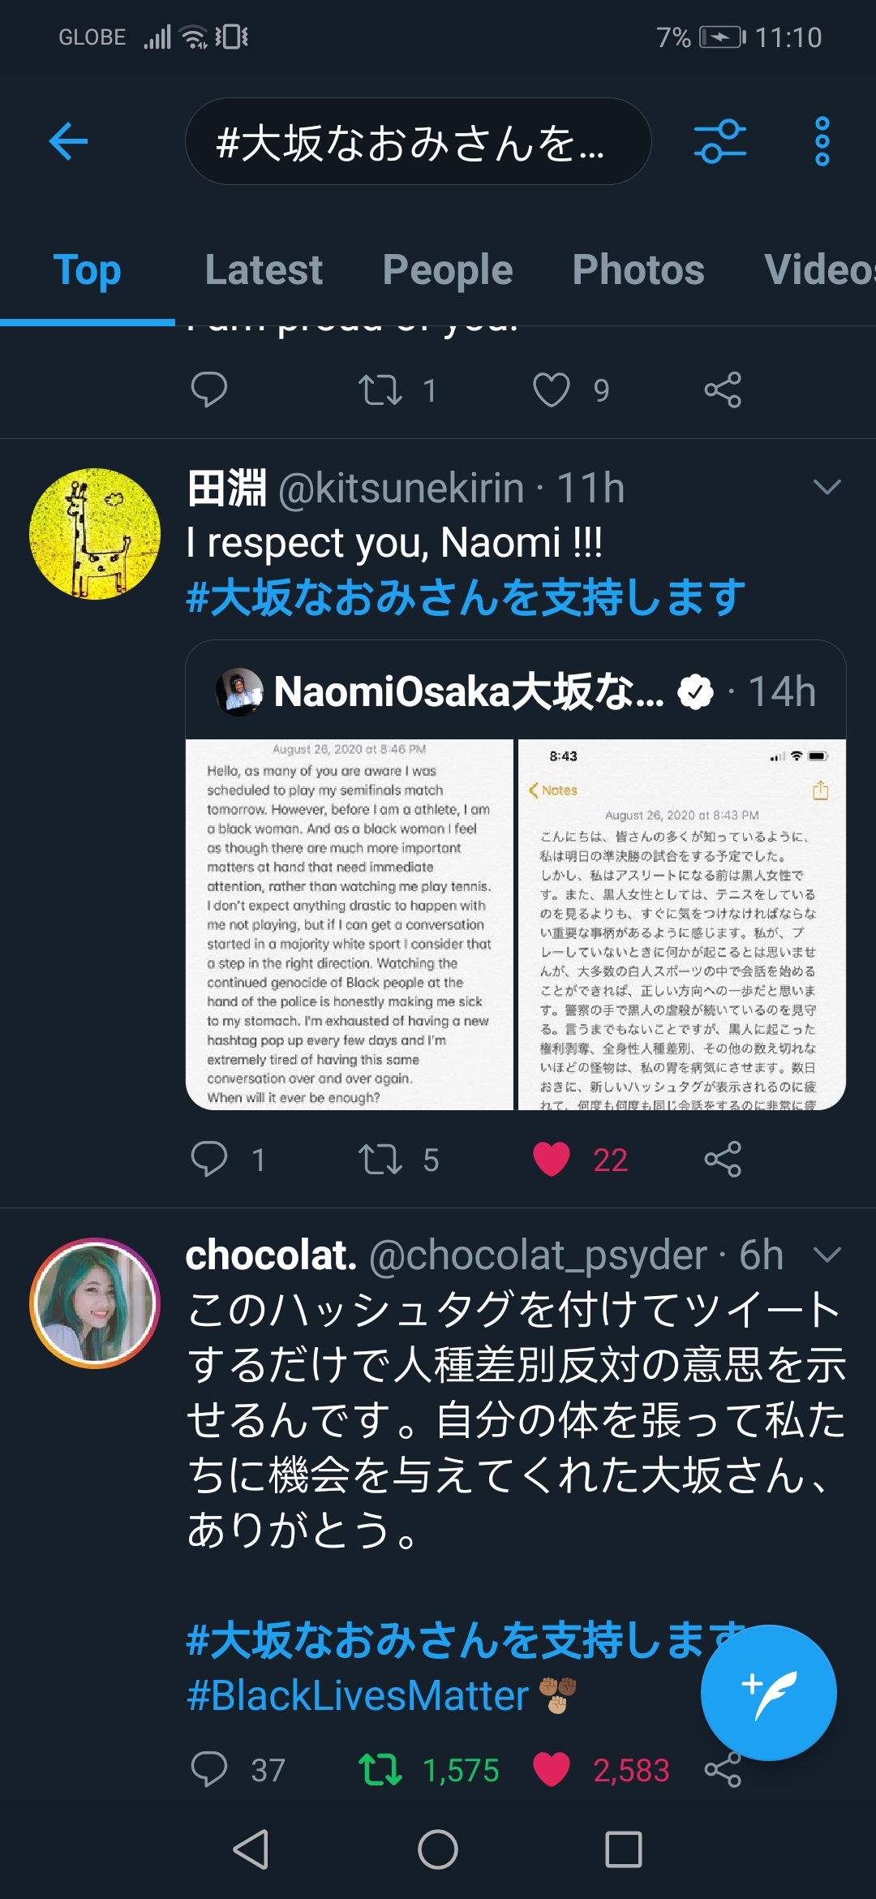Open the dropdown on kitsunekirin's tweet
This screenshot has height=1899, width=876.
(x=827, y=487)
